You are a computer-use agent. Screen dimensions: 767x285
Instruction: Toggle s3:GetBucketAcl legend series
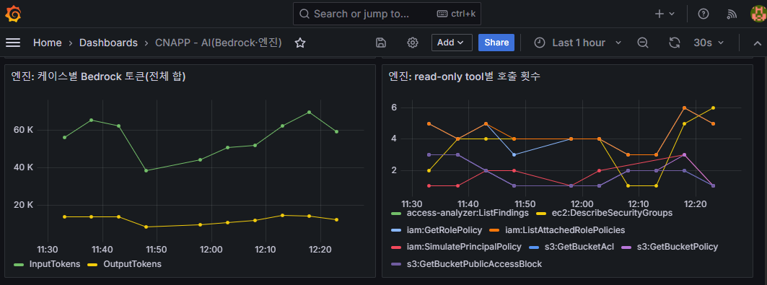[579, 247]
